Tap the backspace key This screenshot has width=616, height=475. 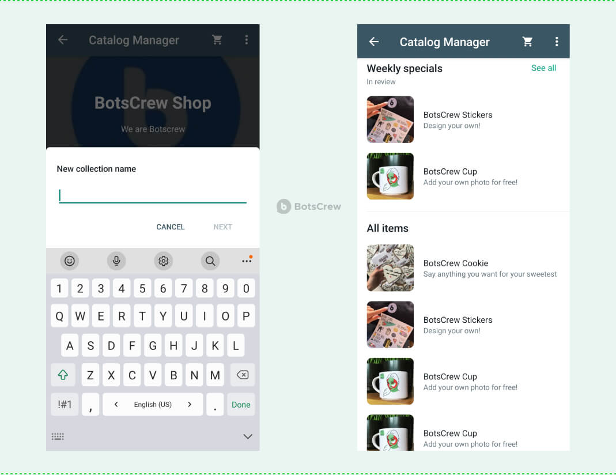coord(243,375)
